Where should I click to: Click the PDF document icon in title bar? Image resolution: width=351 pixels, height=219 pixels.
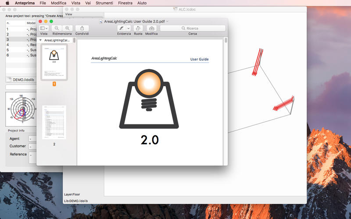pos(101,21)
